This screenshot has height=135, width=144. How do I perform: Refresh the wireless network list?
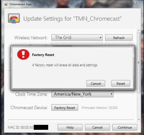[119, 37]
